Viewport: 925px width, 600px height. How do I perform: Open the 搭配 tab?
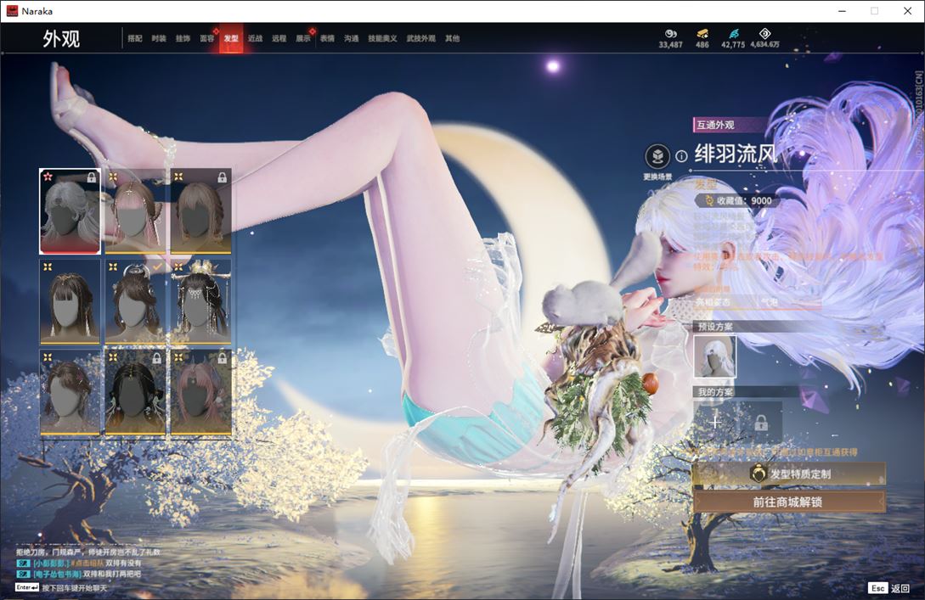(x=134, y=38)
